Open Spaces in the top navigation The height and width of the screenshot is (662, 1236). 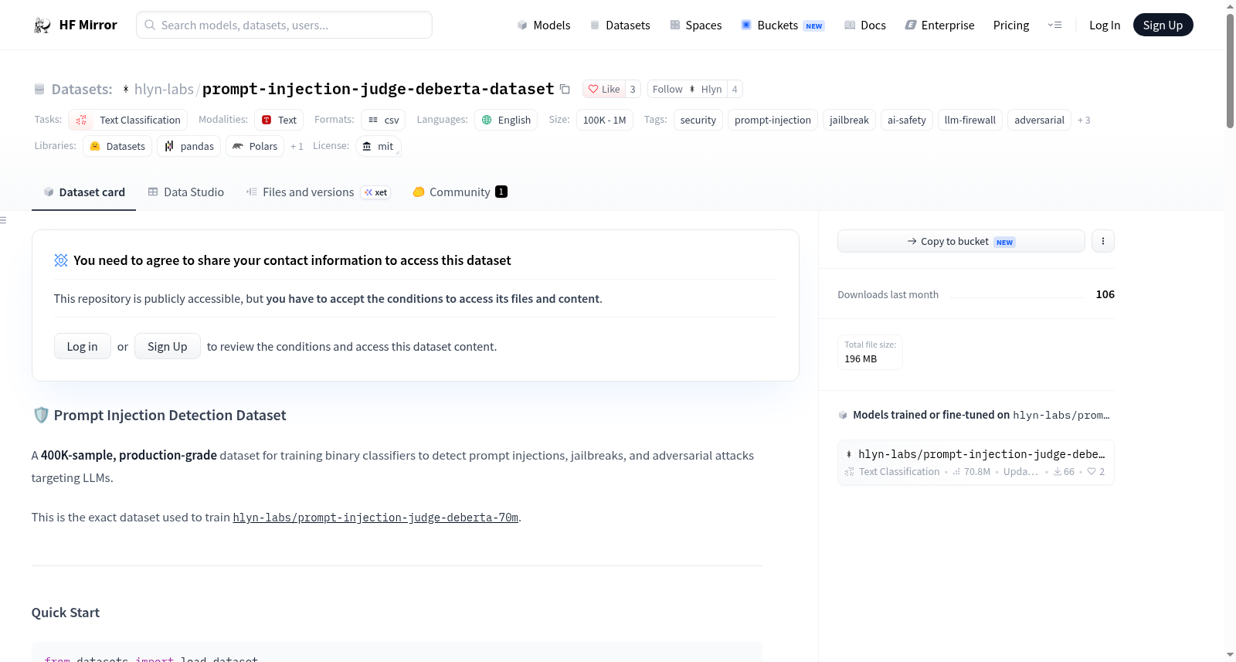(x=696, y=25)
